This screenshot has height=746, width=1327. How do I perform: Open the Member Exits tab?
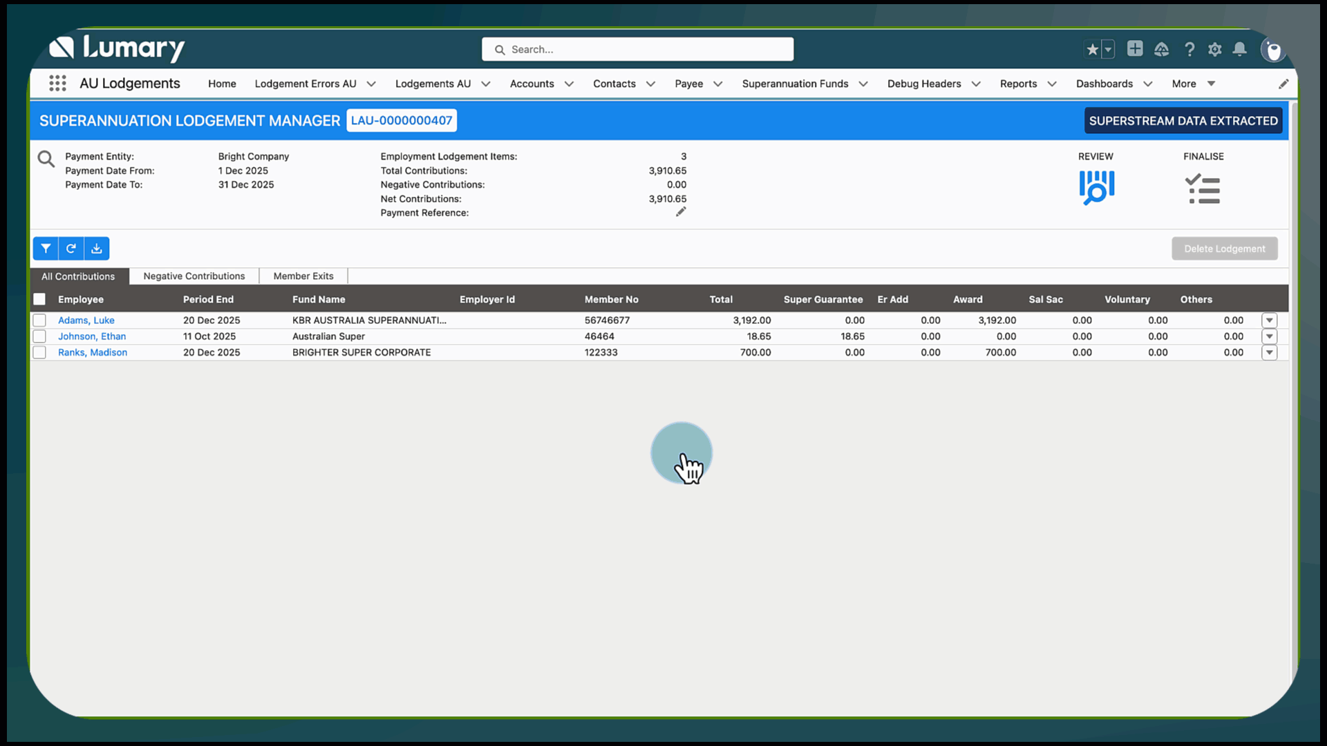(303, 276)
